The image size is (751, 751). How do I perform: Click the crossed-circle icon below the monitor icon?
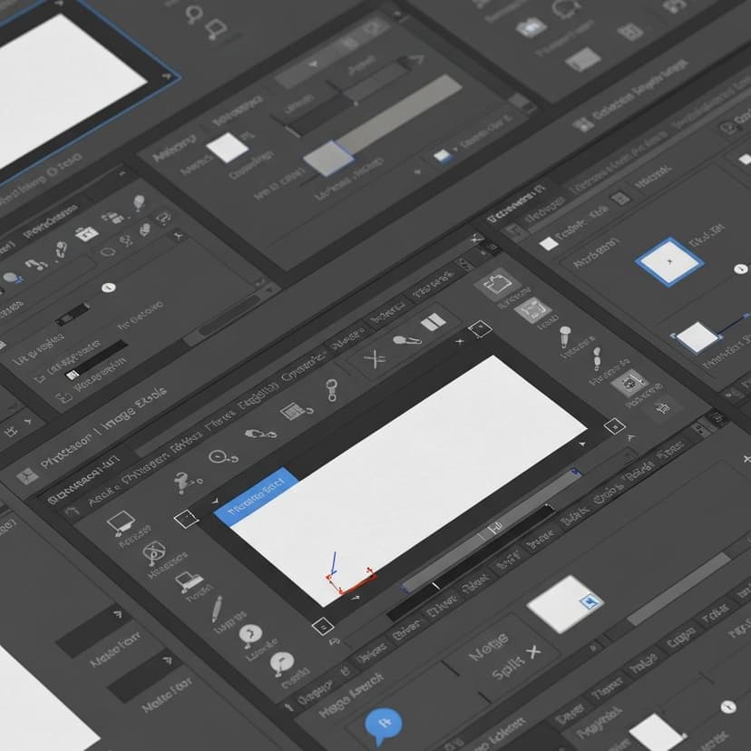[154, 551]
